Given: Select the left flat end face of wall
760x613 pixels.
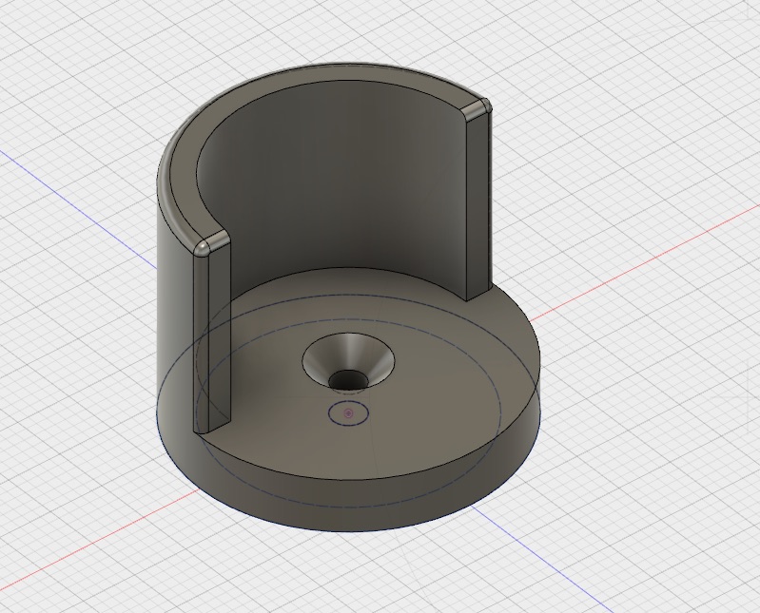Looking at the screenshot, I should coord(213,342).
